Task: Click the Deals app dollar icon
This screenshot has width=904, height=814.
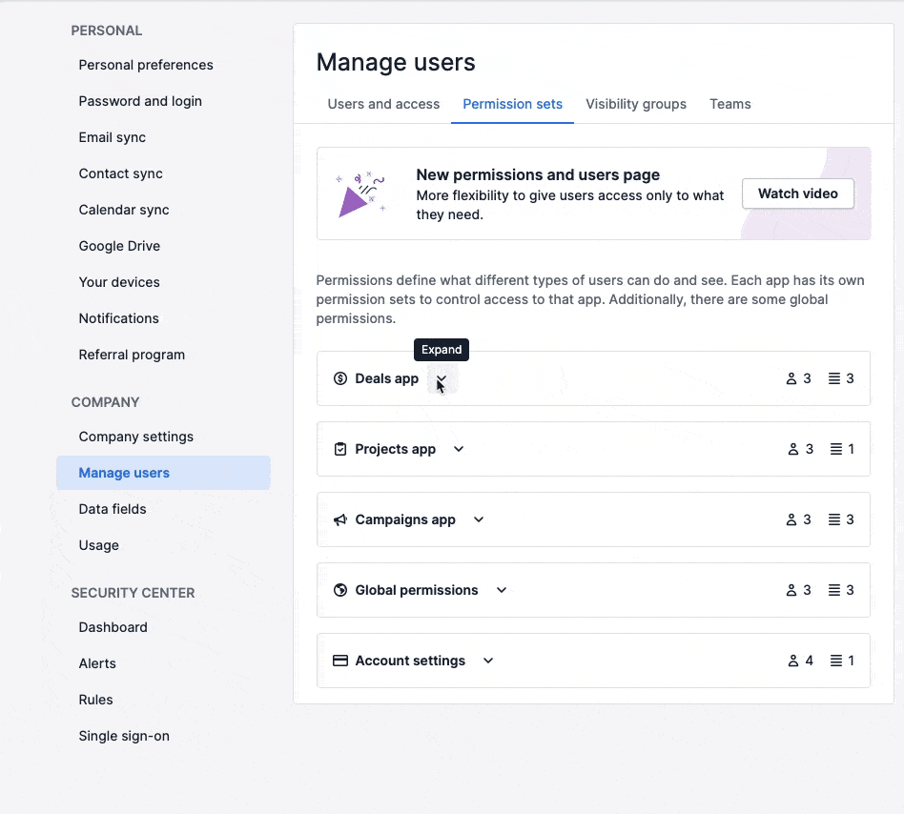Action: (x=340, y=378)
